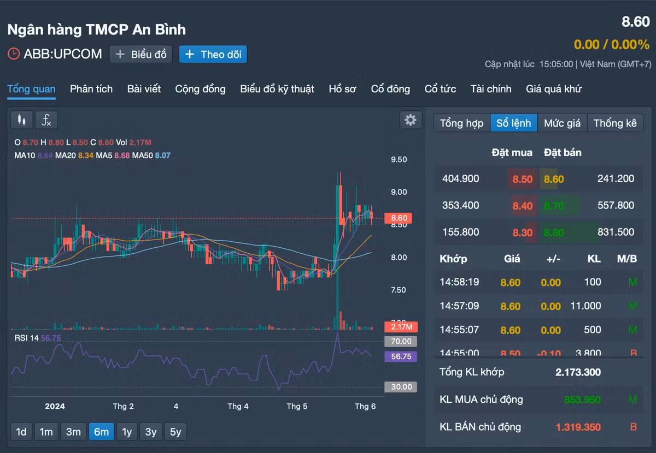Click active buy volume 853.950

tap(583, 400)
